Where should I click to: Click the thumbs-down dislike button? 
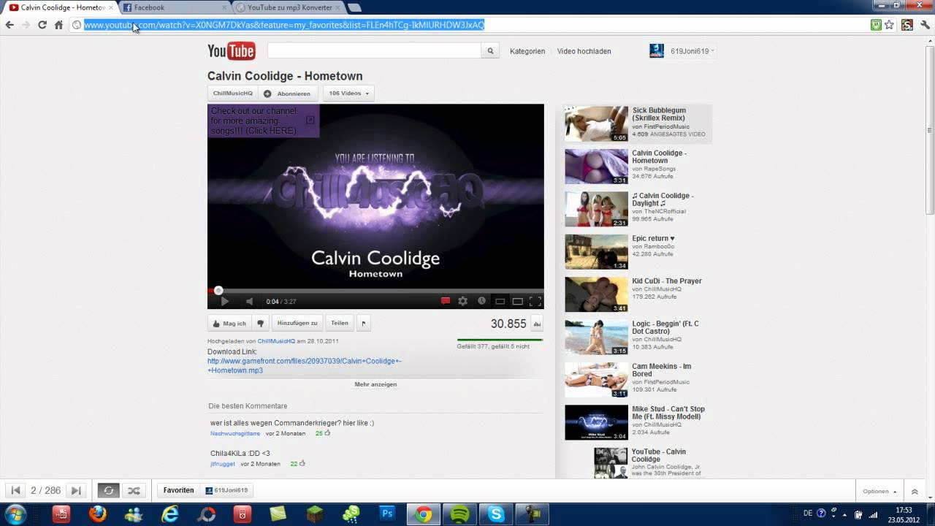point(260,323)
